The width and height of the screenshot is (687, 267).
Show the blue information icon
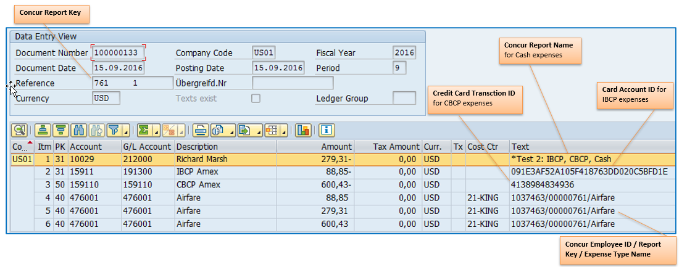327,130
